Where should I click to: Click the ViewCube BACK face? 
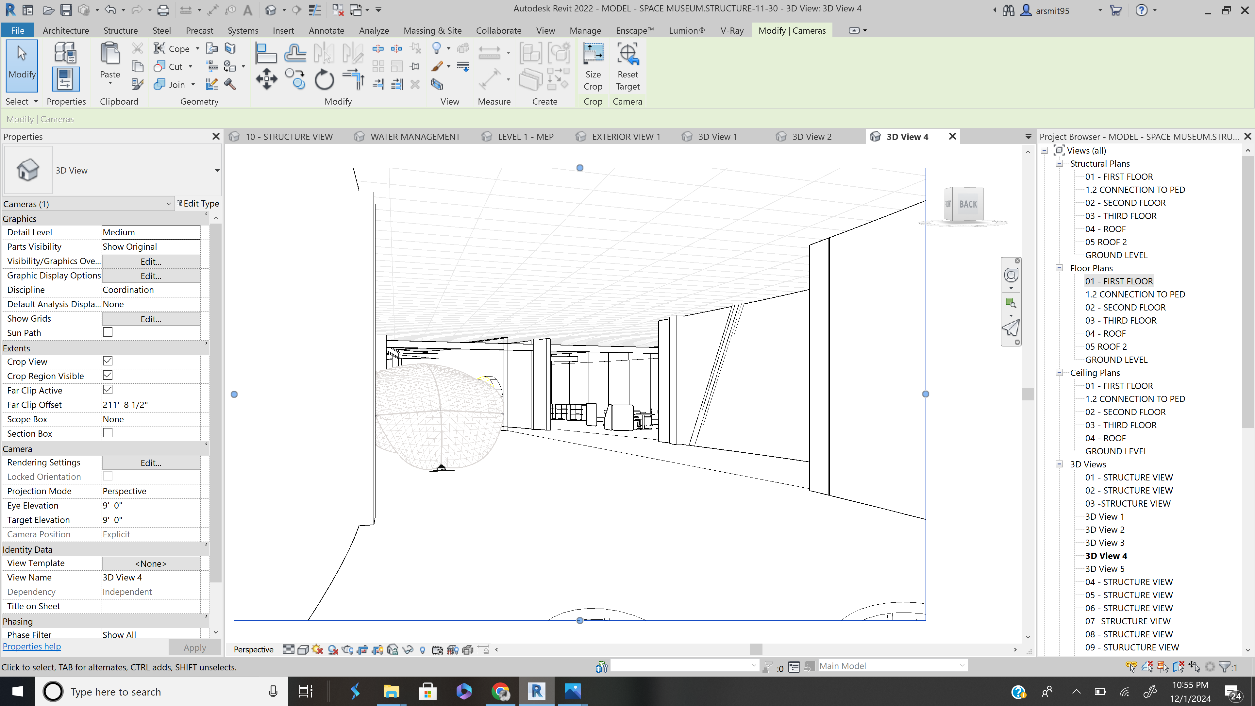[967, 204]
